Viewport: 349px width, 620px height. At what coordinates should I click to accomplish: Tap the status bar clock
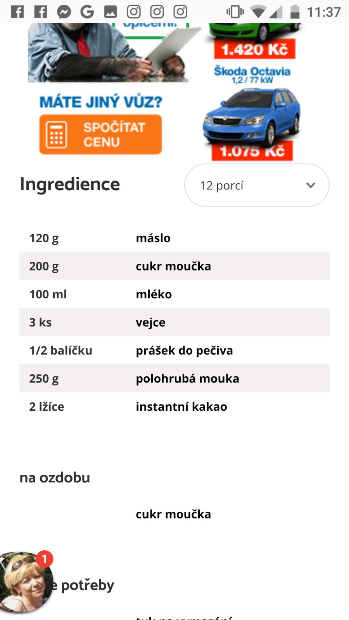pyautogui.click(x=324, y=12)
